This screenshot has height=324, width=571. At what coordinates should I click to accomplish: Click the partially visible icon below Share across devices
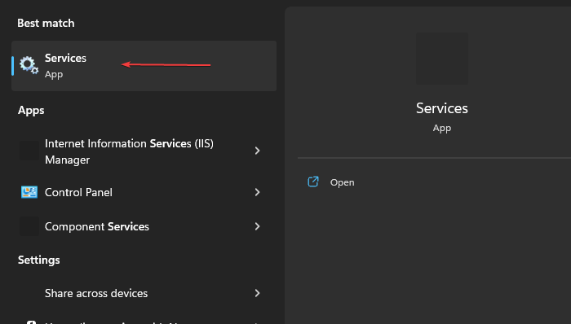pos(31,322)
